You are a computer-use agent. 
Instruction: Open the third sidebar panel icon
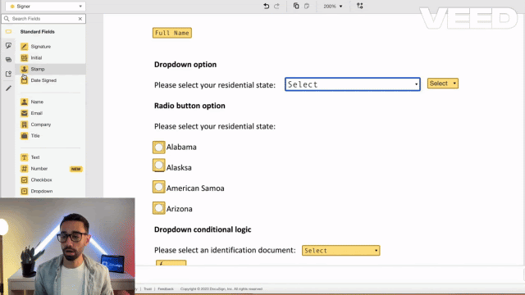click(8, 60)
